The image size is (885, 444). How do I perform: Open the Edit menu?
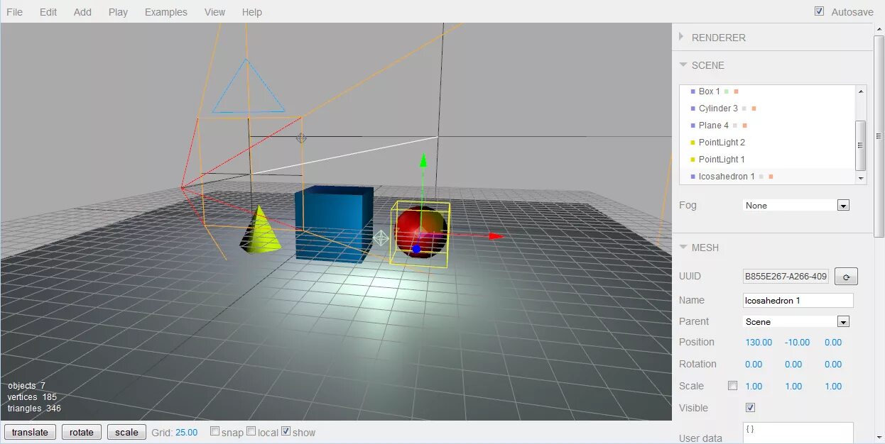point(48,12)
